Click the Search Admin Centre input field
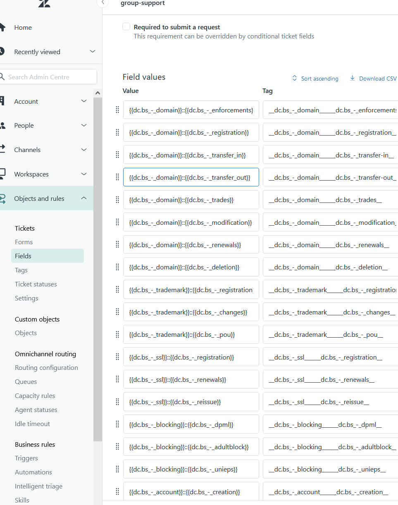Viewport: 398px width, 505px height. pyautogui.click(x=48, y=76)
